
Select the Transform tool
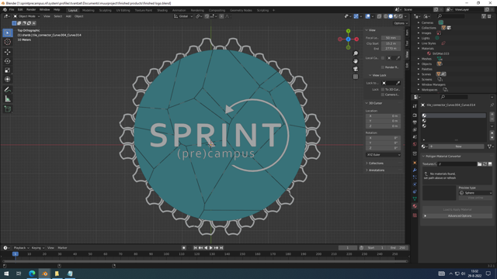[x=8, y=79]
